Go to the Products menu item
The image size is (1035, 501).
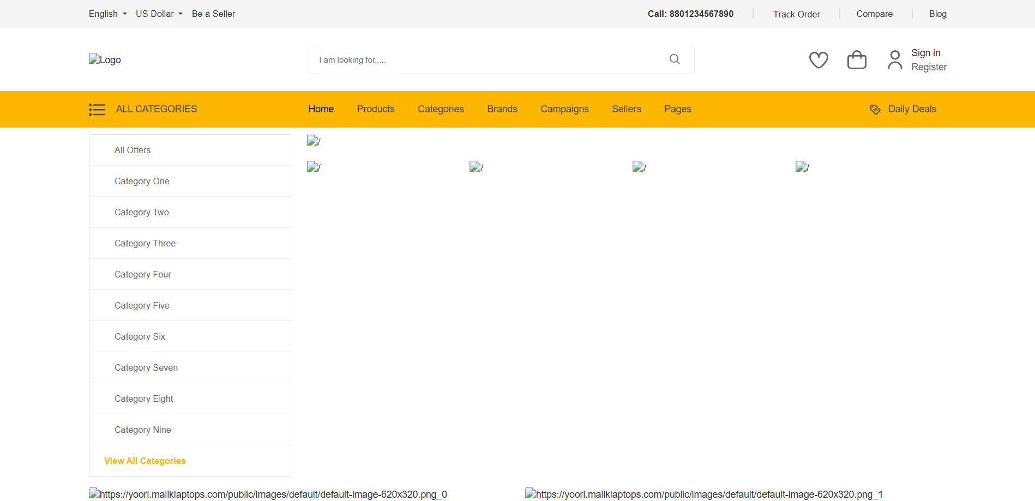coord(375,109)
